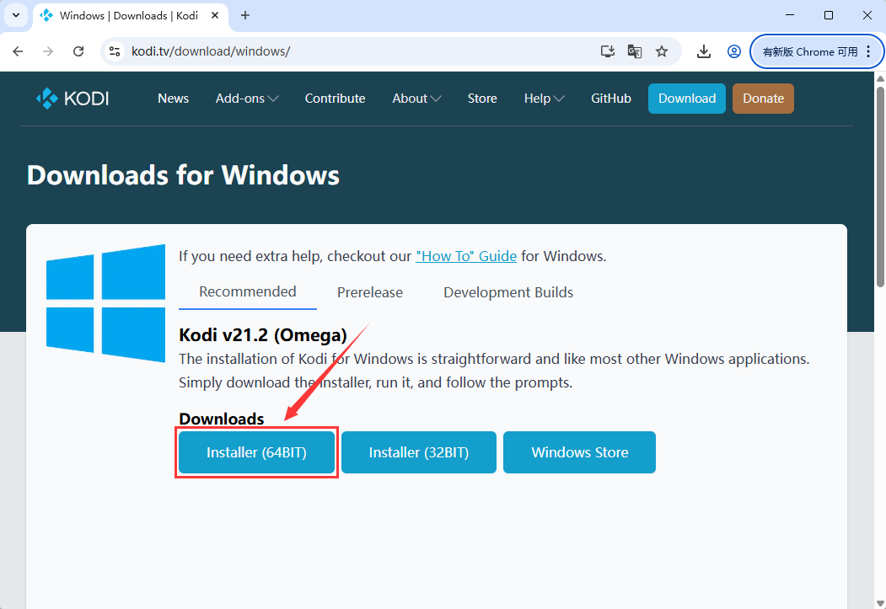
Task: Click the translate page icon
Action: click(635, 51)
